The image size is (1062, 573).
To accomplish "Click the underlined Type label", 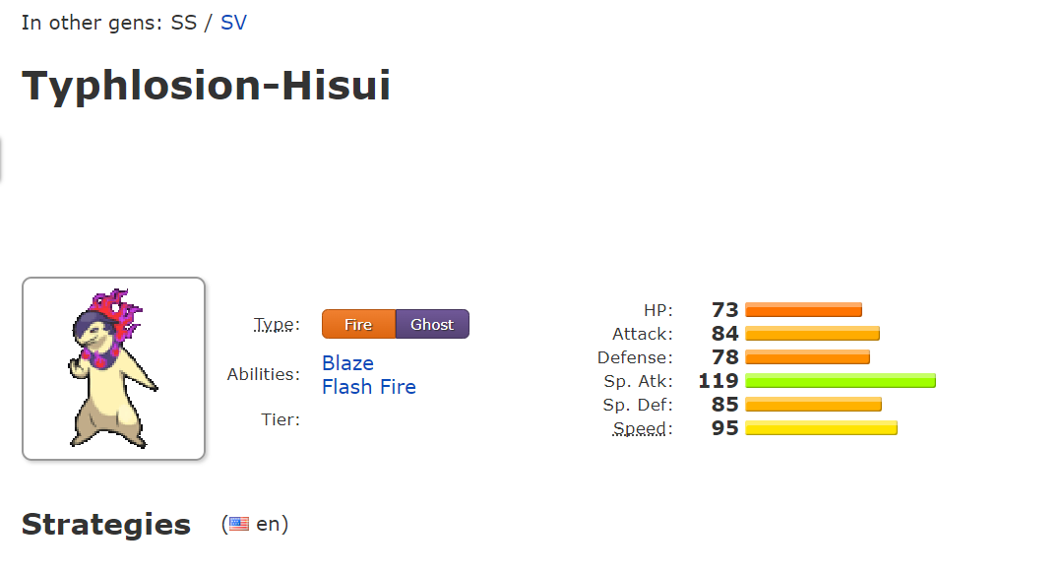I will tap(276, 325).
